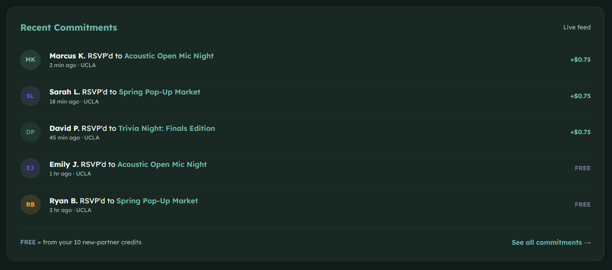
Task: Open the Acoustic Open Mic Night event
Action: [x=169, y=55]
